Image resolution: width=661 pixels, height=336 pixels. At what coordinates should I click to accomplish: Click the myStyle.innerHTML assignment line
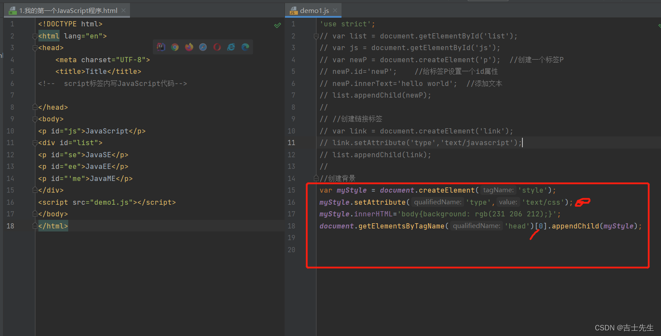[x=440, y=214]
